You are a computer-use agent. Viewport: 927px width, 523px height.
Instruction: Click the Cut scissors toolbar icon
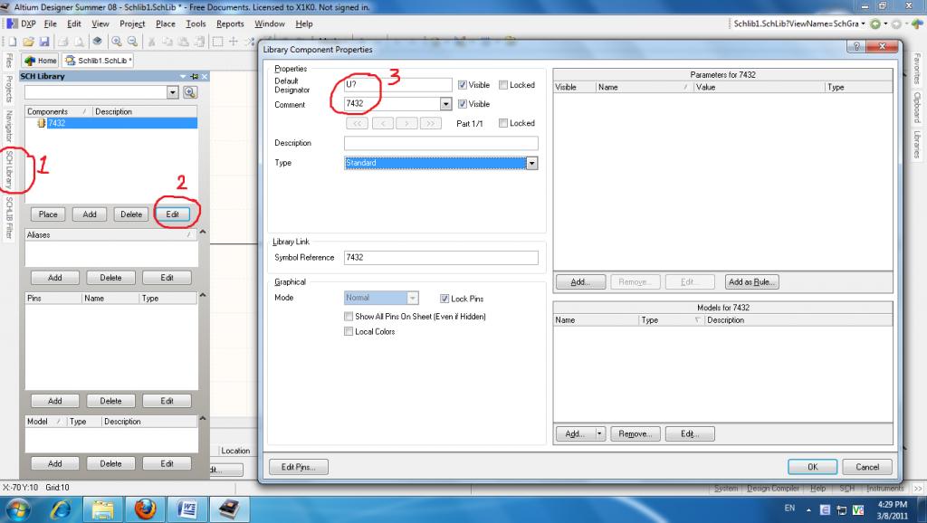coord(151,42)
